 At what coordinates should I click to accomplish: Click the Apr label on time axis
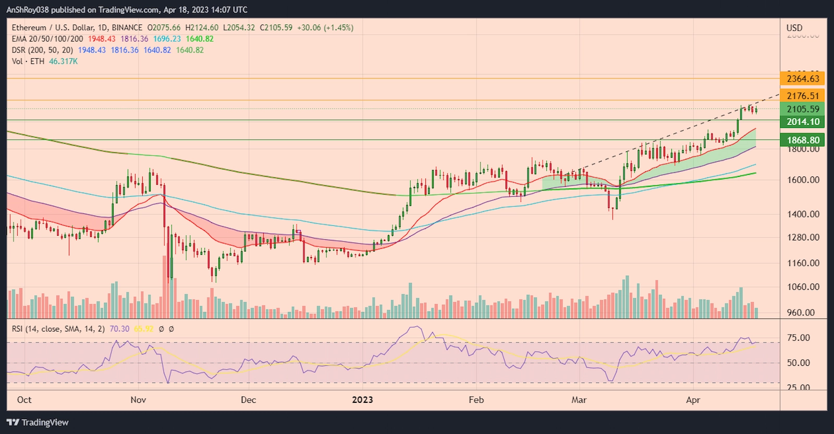coord(693,400)
